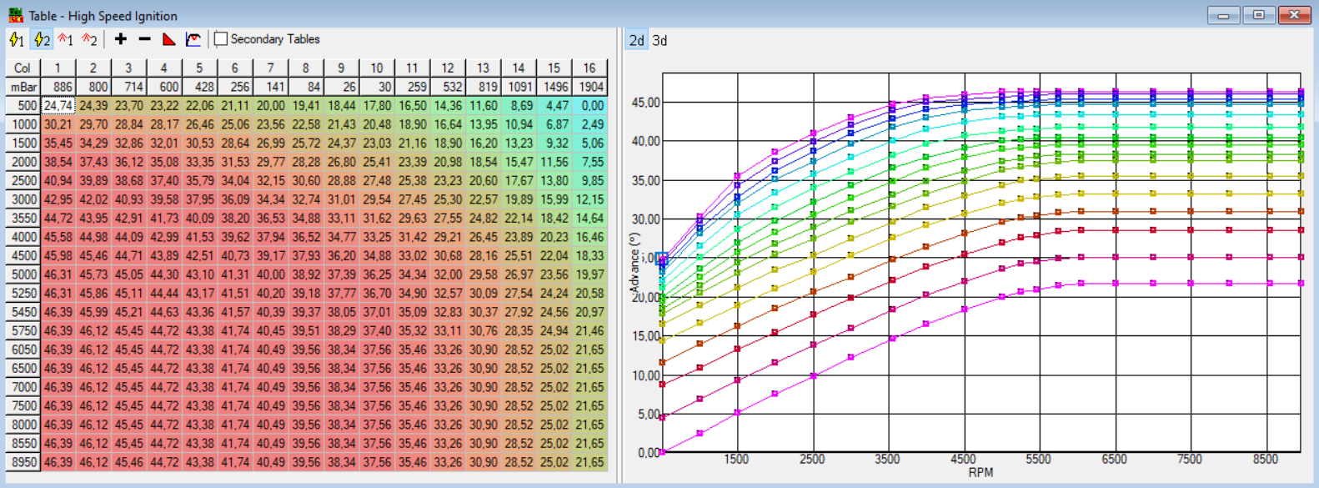The image size is (1319, 488).
Task: Click the cell with value 7,55
Action: [x=589, y=162]
